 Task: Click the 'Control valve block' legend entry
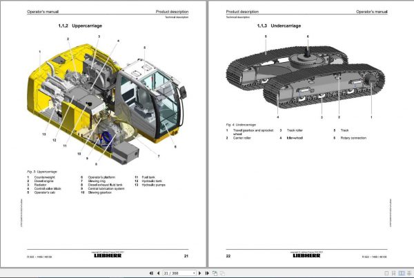48,188
